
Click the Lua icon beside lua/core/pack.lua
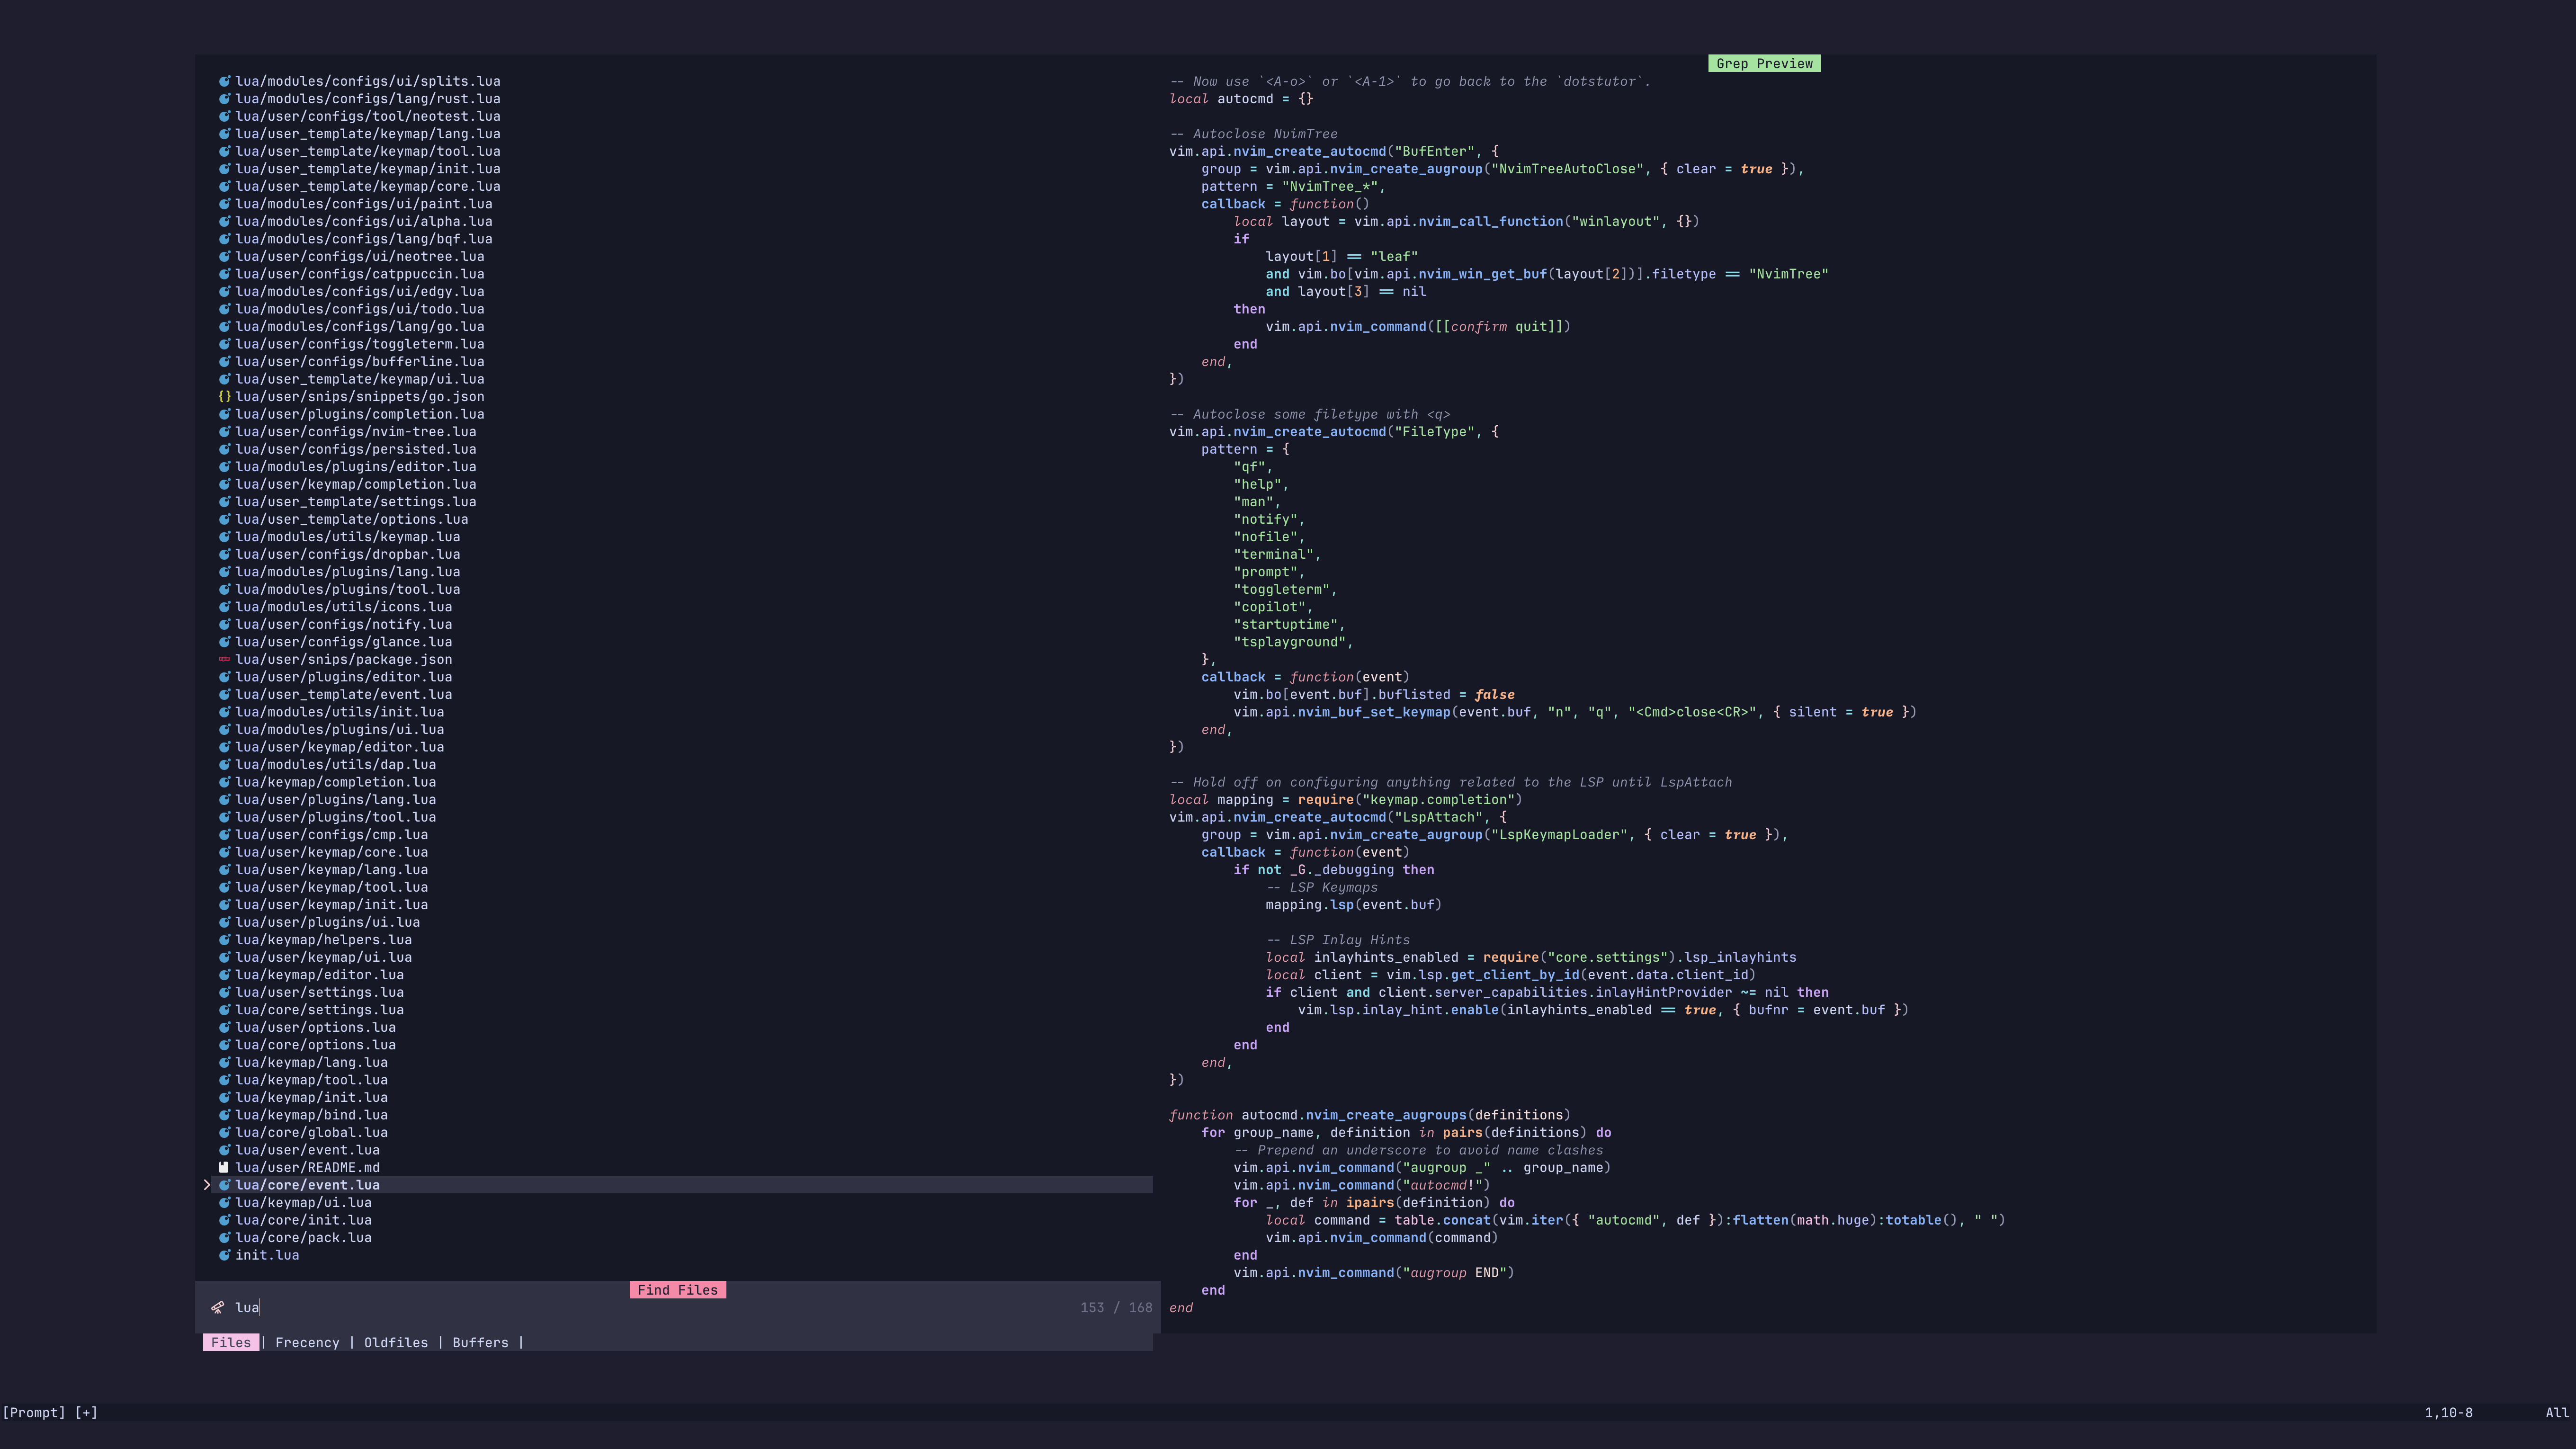224,1238
